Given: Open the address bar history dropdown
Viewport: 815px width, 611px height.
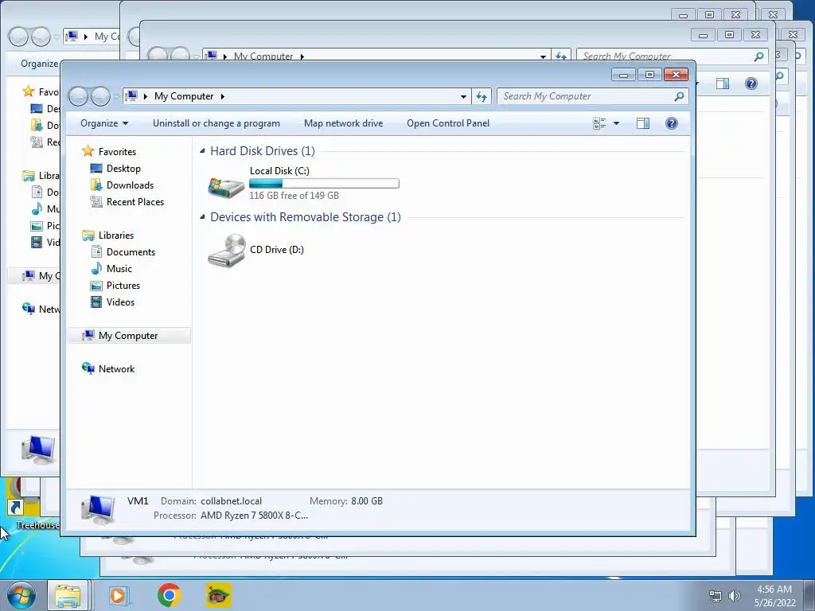Looking at the screenshot, I should [463, 96].
